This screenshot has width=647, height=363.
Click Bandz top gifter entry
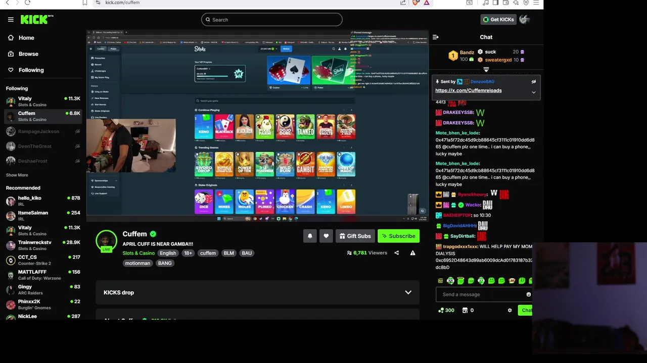(x=461, y=55)
